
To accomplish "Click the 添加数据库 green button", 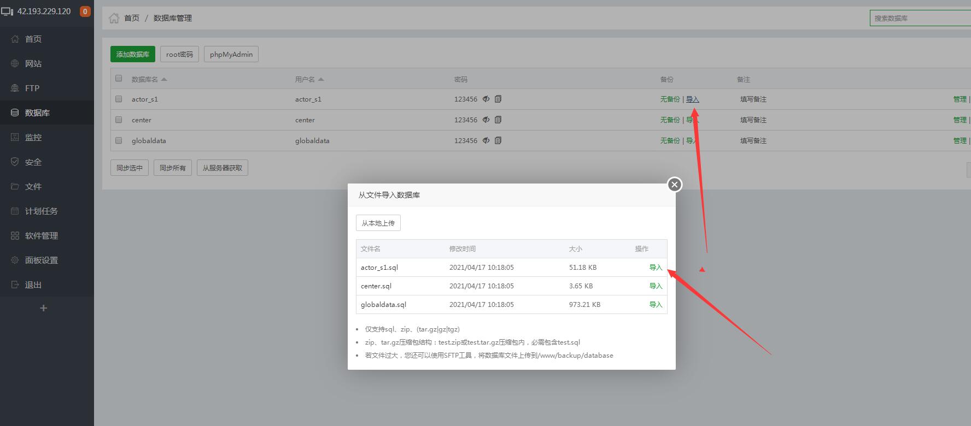I will click(133, 55).
